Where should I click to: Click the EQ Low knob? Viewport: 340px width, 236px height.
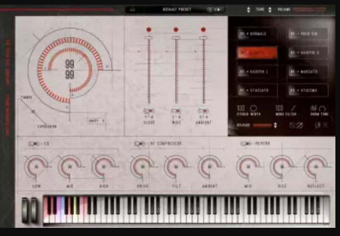[x=36, y=167]
